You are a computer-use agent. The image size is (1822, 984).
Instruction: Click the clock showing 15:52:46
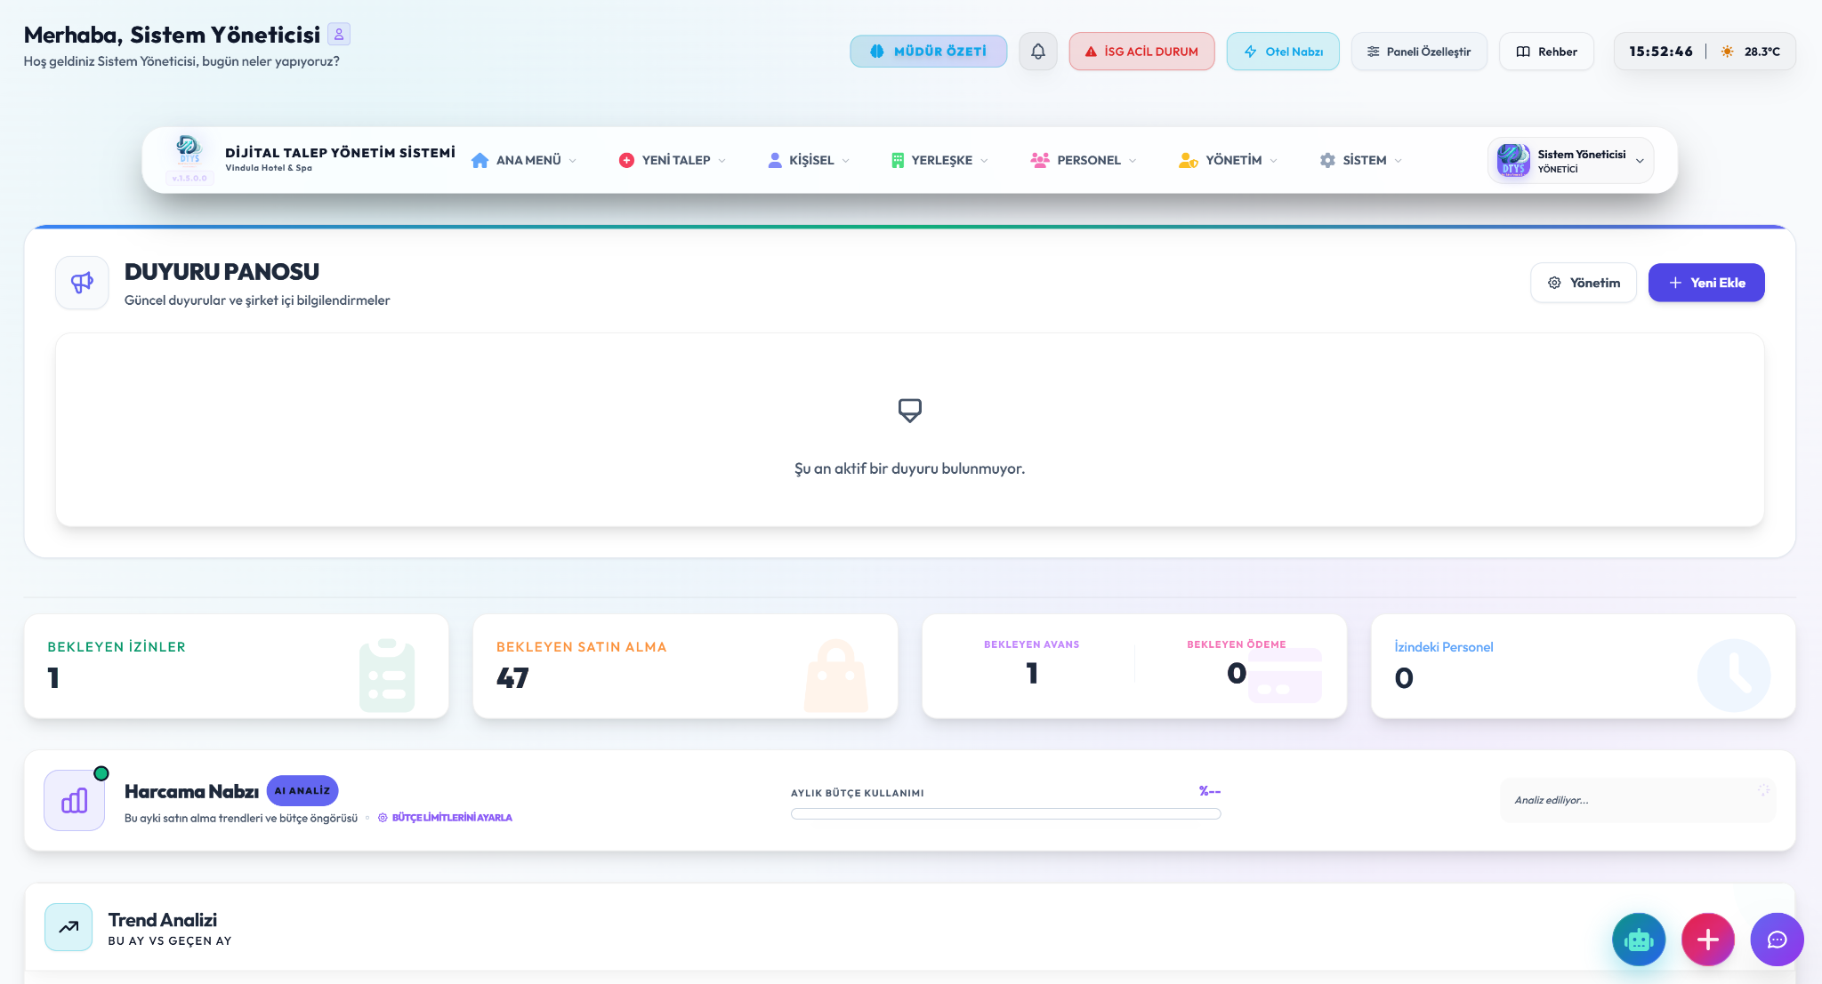click(x=1660, y=52)
